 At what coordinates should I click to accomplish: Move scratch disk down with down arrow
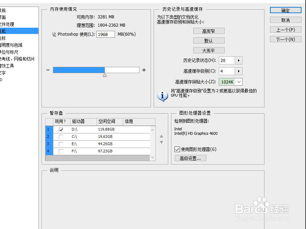(x=161, y=142)
